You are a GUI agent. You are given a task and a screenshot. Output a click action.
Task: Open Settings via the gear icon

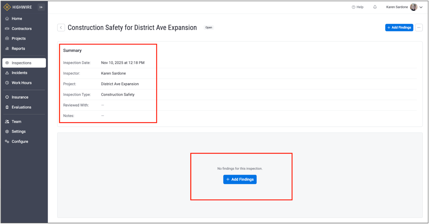click(x=7, y=132)
